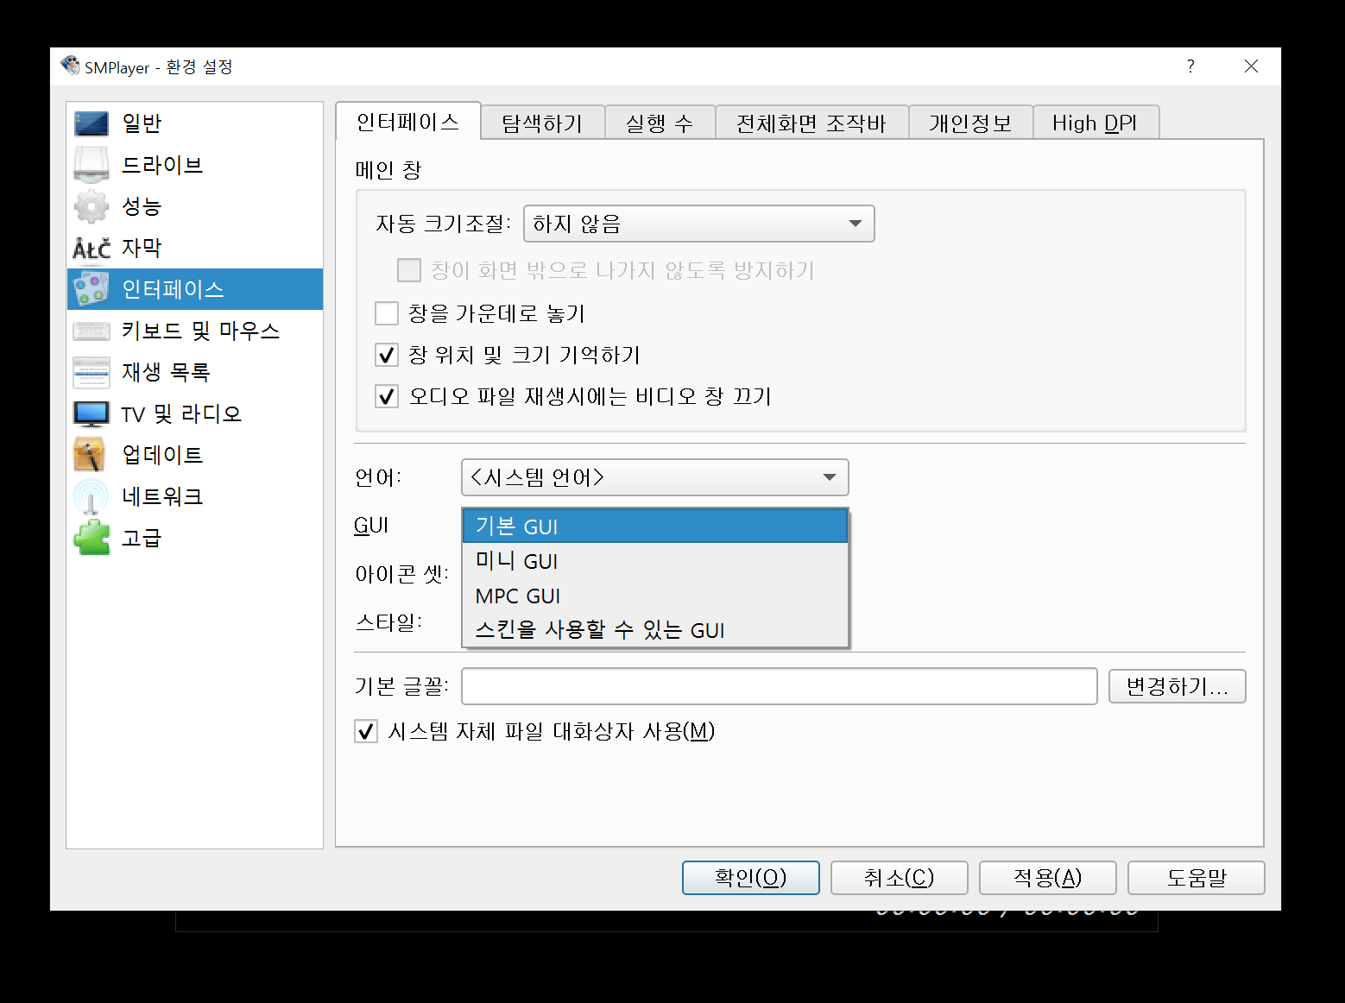
Task: Open 재생 목록 via its playlist icon
Action: point(91,372)
